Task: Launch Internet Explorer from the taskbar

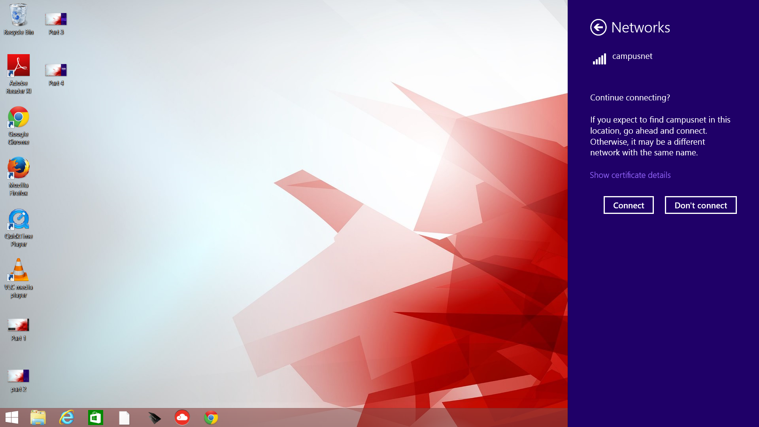Action: pos(67,418)
